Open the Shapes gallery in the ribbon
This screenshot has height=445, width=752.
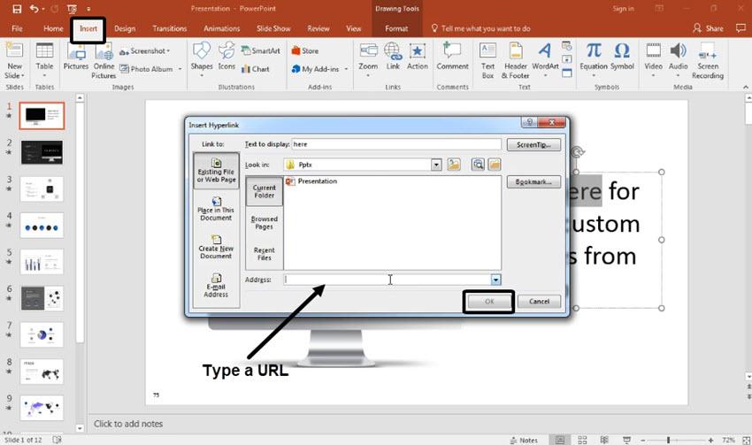click(x=202, y=59)
